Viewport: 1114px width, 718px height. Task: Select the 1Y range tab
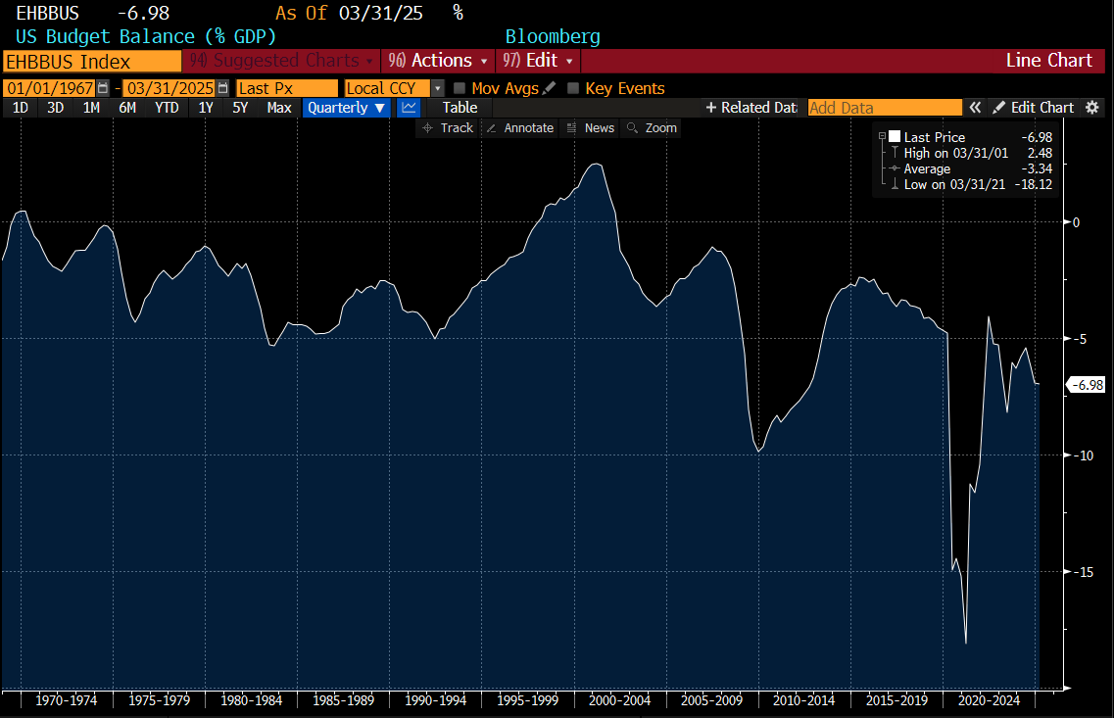(x=206, y=107)
